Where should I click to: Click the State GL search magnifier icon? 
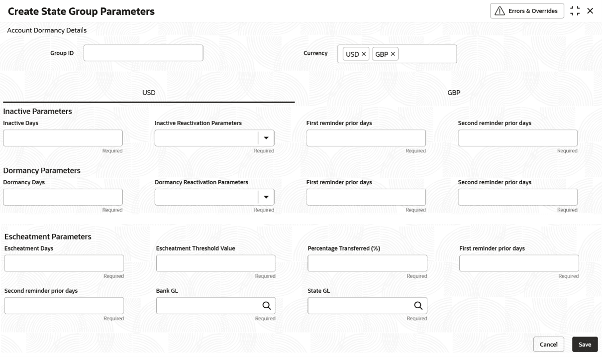pos(418,306)
